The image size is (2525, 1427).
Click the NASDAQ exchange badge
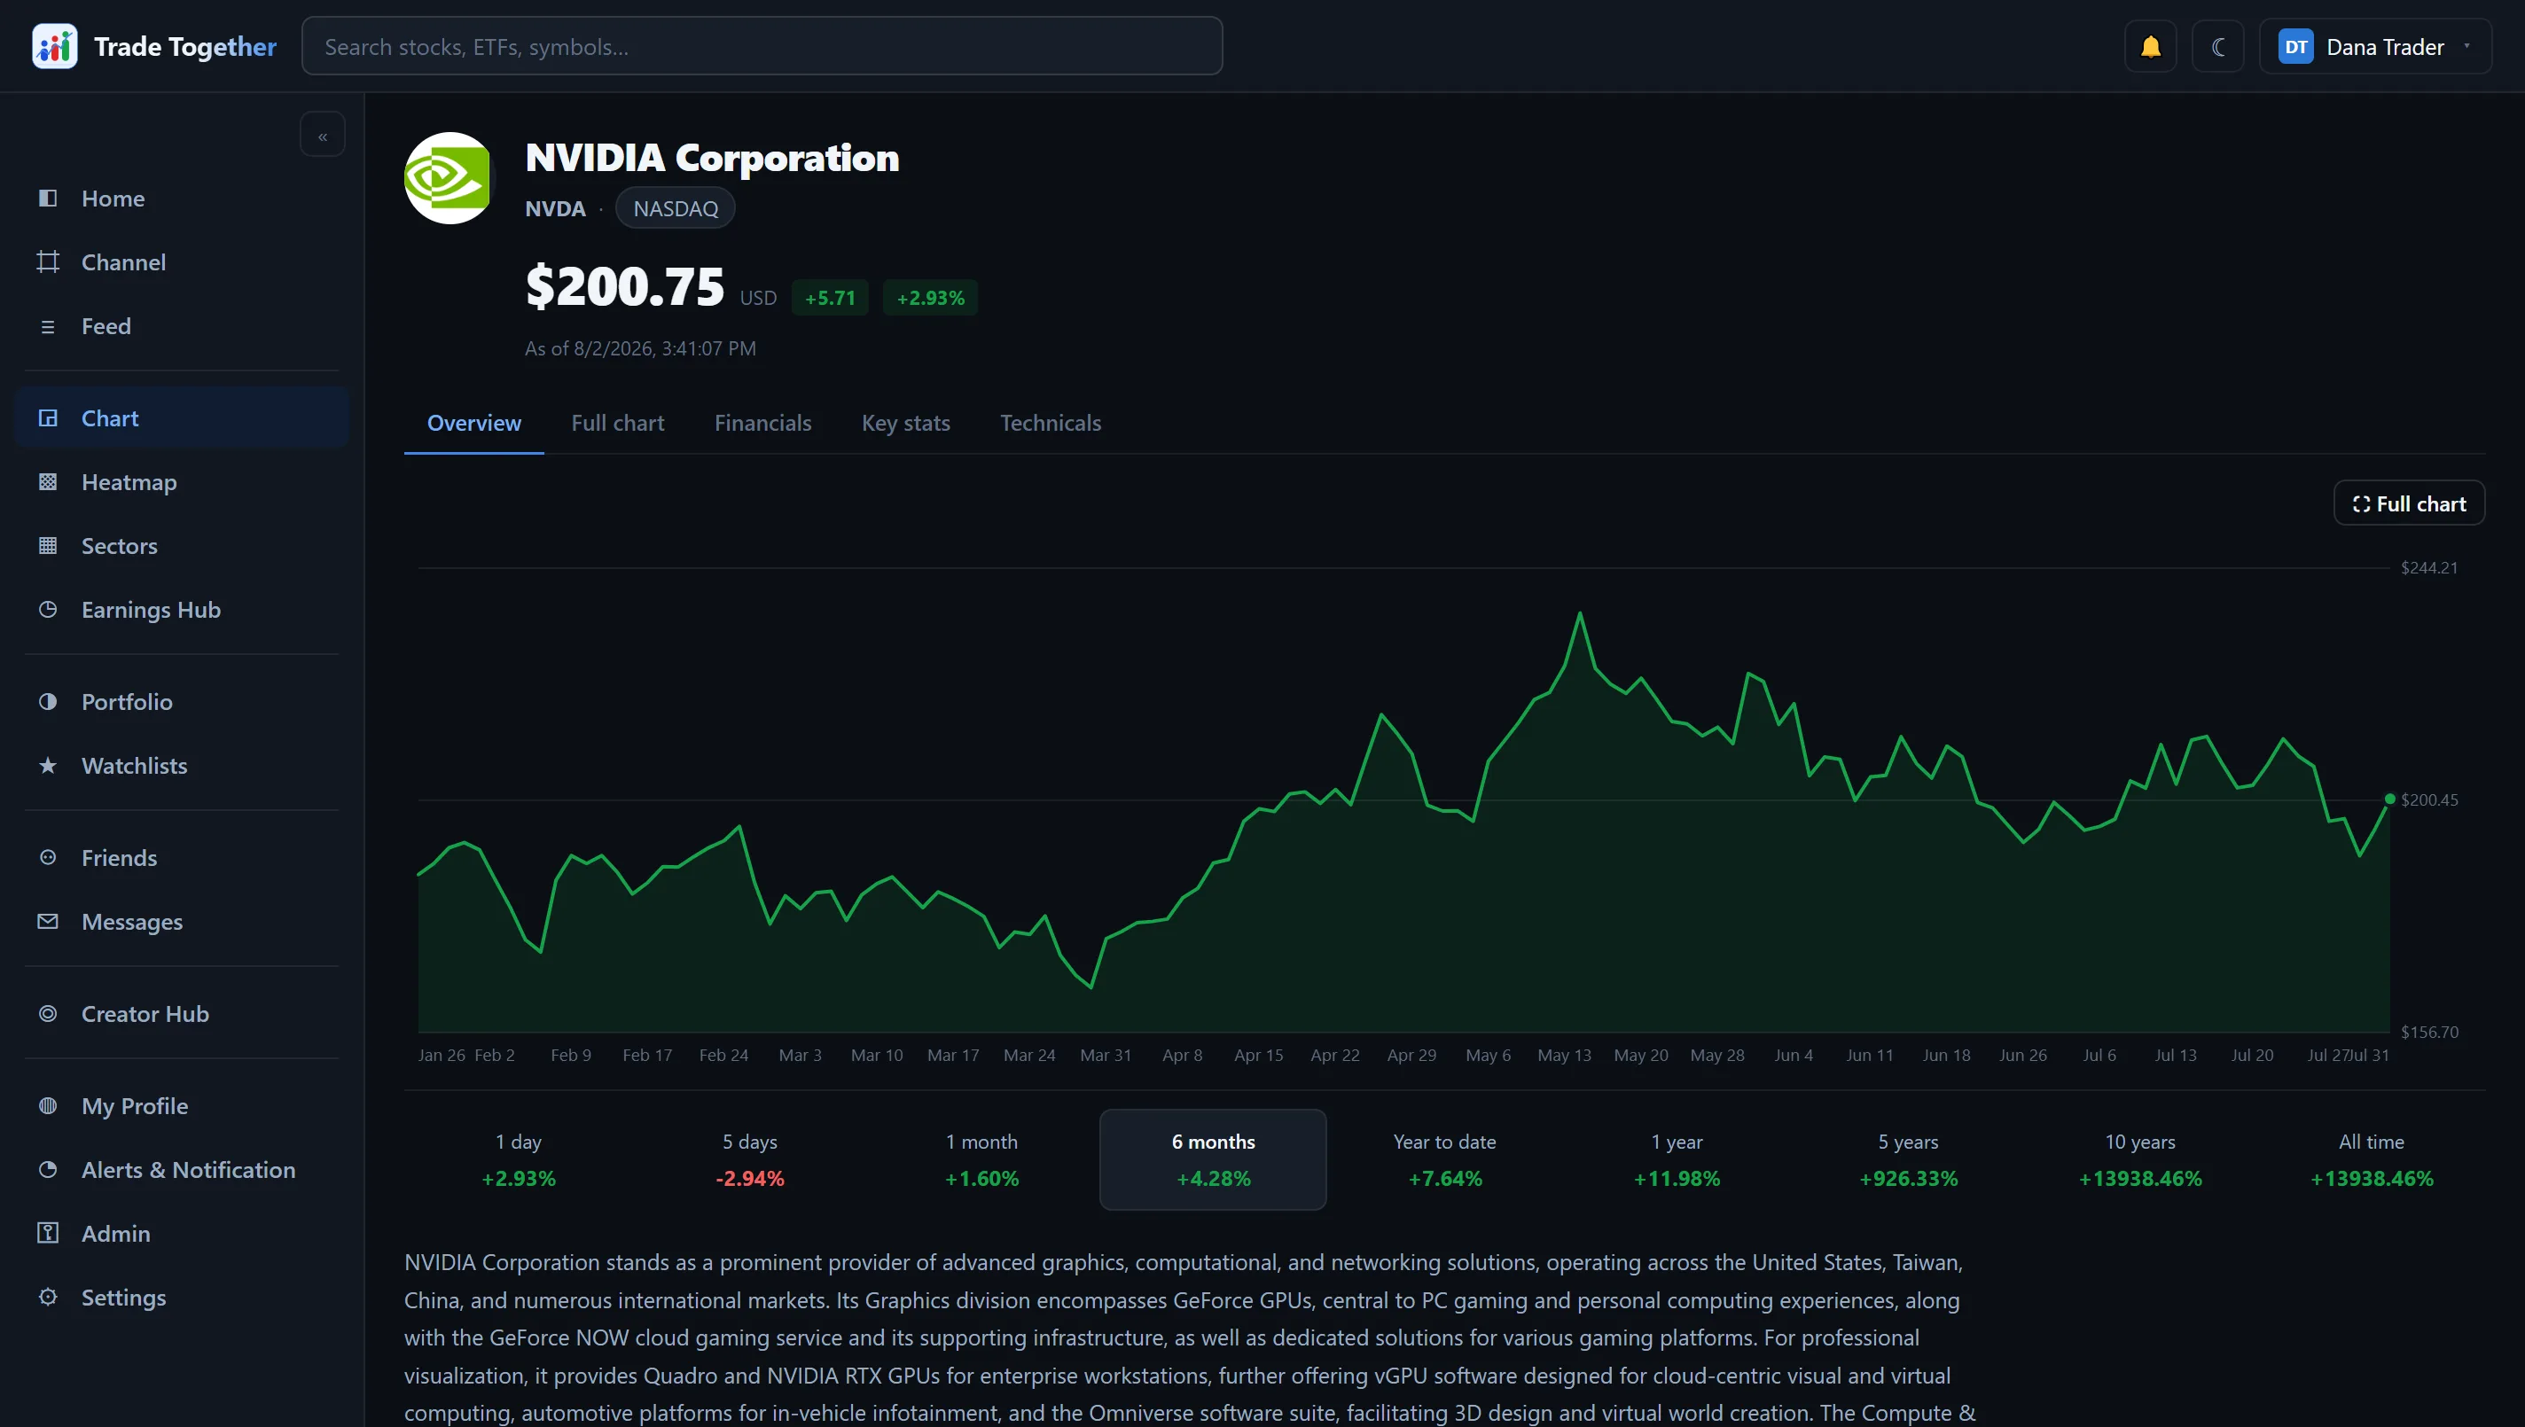point(676,209)
